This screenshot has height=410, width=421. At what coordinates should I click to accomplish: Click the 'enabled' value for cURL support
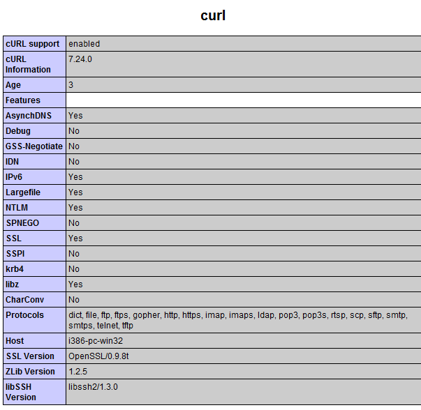point(84,44)
